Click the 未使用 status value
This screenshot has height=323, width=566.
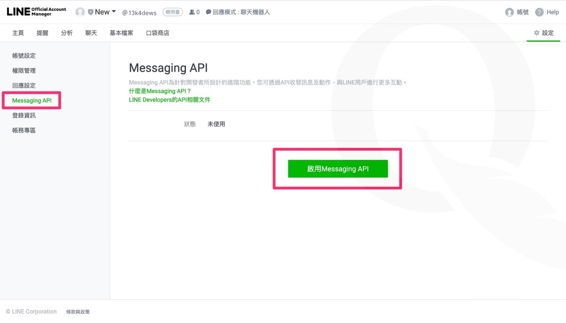point(216,124)
